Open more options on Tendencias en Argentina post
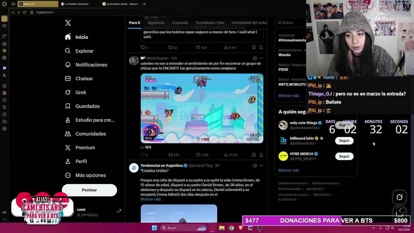414x233 pixels. (261, 165)
